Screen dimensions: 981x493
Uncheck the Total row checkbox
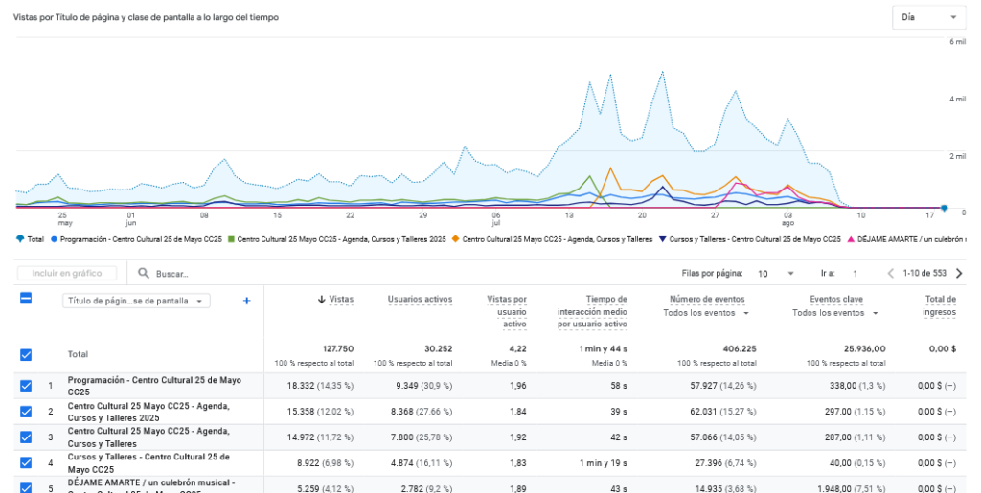click(26, 354)
